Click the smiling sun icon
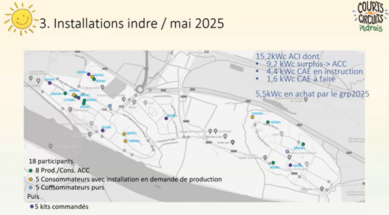 (x=21, y=19)
